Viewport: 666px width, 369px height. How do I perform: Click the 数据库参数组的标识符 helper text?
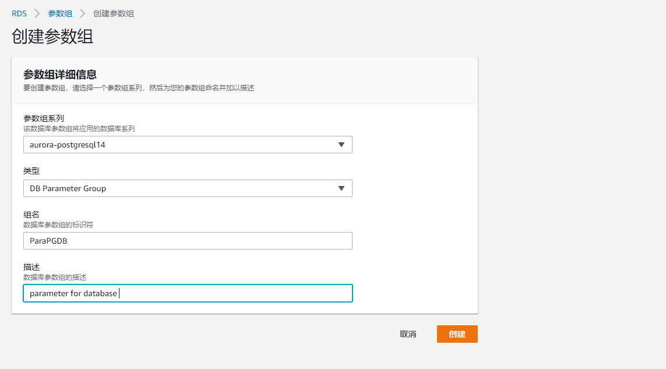(x=58, y=224)
